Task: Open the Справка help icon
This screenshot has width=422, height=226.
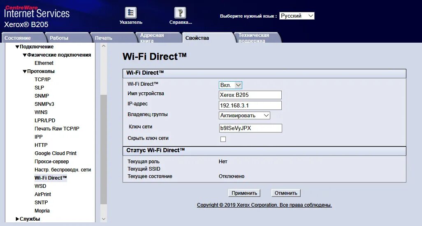Action: pyautogui.click(x=180, y=13)
